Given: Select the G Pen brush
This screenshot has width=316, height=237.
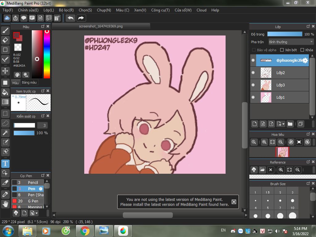Looking at the screenshot, I should [x=27, y=201].
